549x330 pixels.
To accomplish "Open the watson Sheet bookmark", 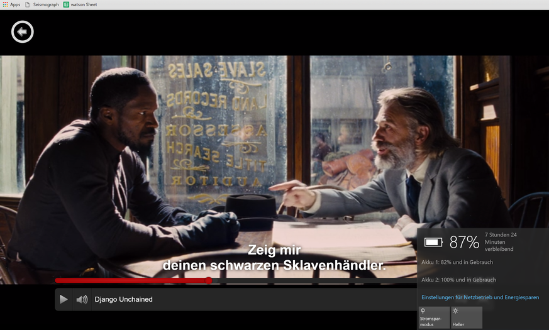I will point(80,4).
